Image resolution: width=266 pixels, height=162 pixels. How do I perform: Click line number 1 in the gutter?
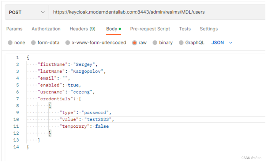(x=17, y=58)
